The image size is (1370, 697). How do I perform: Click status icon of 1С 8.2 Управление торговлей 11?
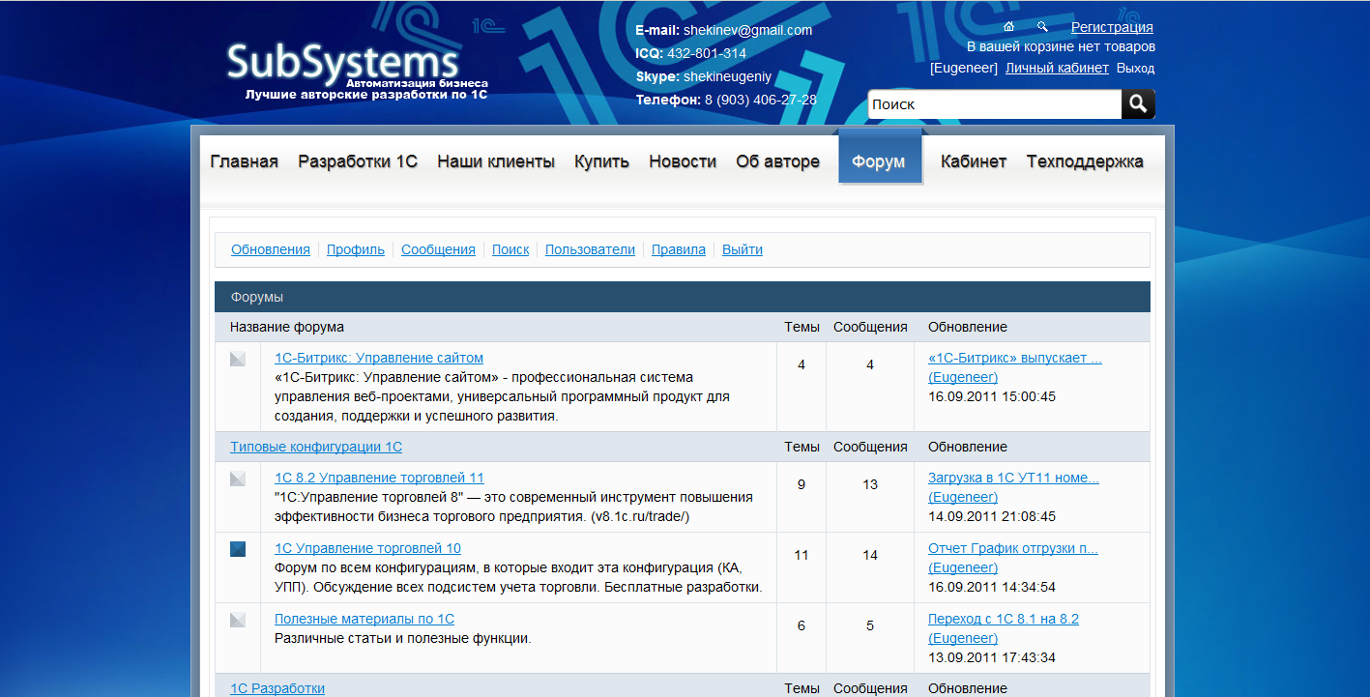pyautogui.click(x=238, y=479)
